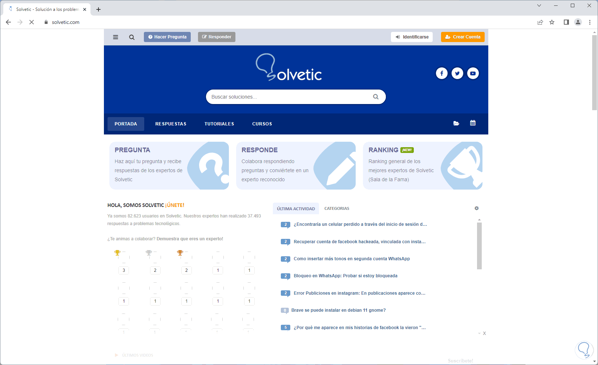This screenshot has width=598, height=365.
Task: View site security lock information
Action: [46, 22]
